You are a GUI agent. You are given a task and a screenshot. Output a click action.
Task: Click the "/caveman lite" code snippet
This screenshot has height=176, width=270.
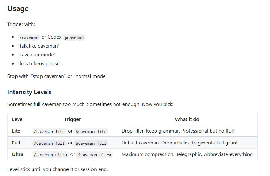point(49,131)
